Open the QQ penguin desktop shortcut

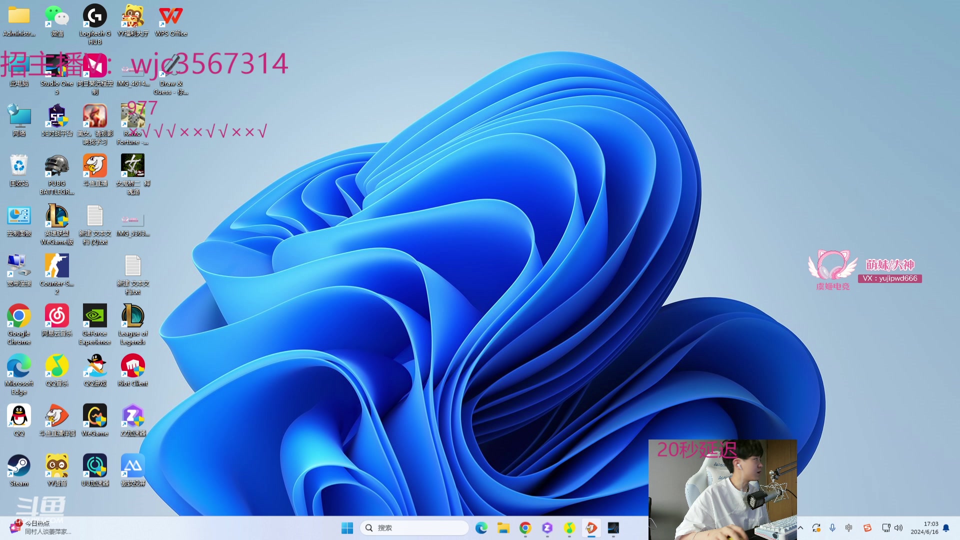pos(19,420)
